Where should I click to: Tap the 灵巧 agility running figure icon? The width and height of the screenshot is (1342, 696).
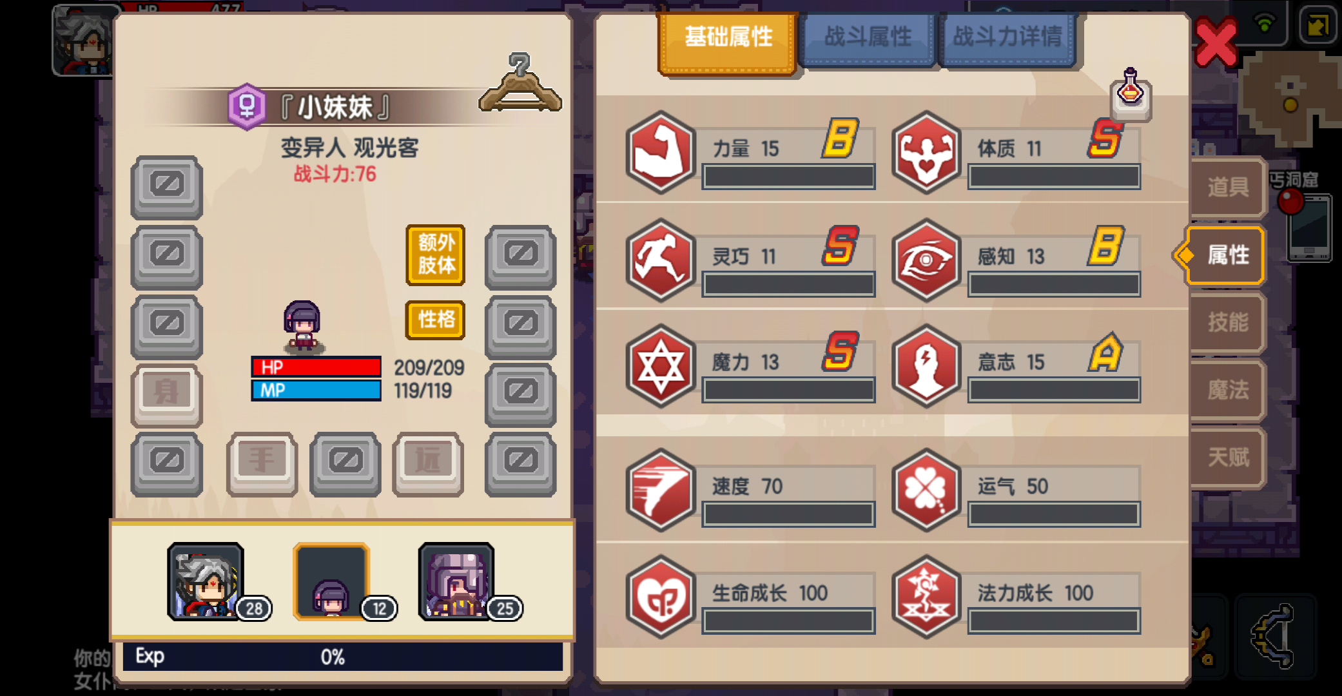click(661, 260)
